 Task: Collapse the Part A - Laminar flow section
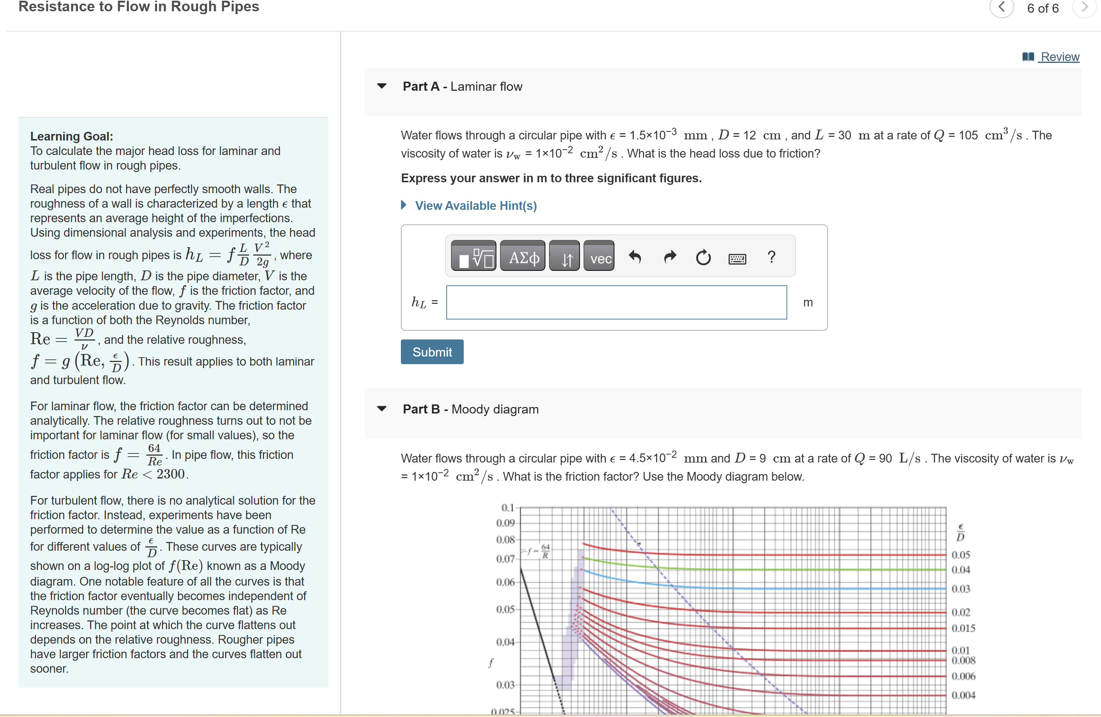point(382,86)
